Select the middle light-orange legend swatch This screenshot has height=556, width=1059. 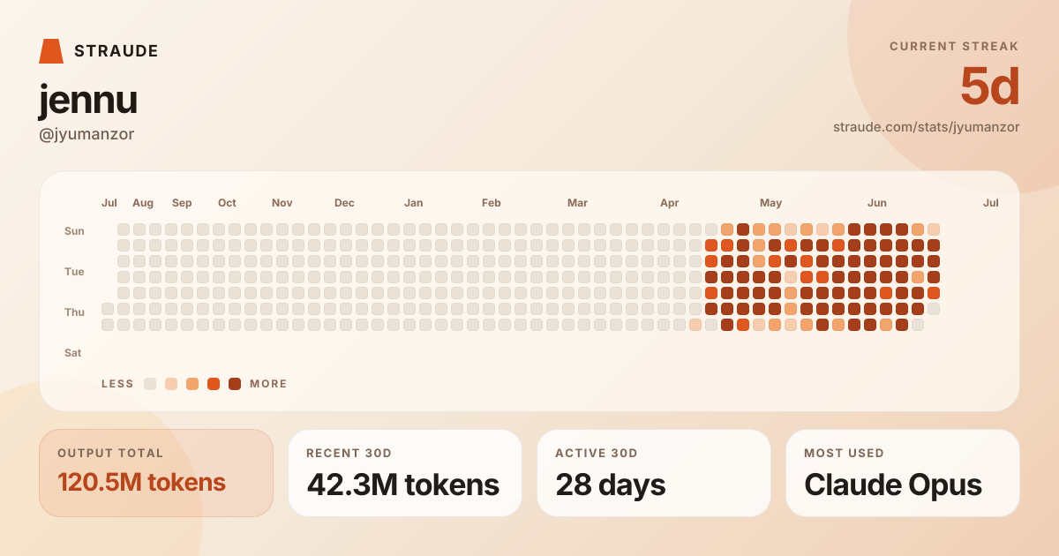click(x=192, y=384)
